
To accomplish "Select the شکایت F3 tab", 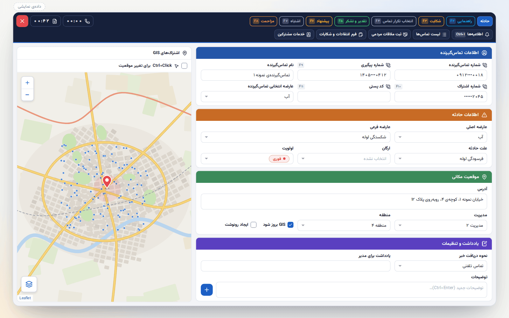I will pos(431,21).
